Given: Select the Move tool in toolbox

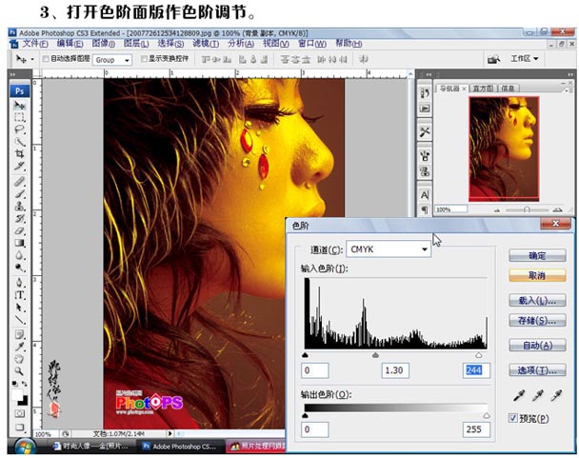Looking at the screenshot, I should 20,106.
